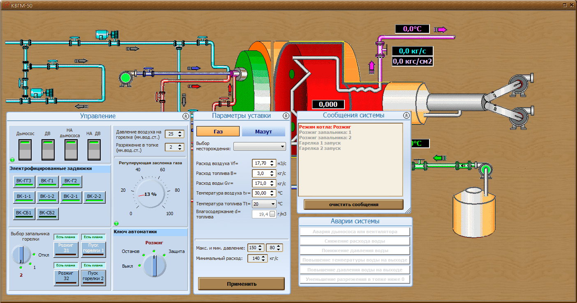Screen dimensions: 577x303
Task: Click the top cyan motor pump
Action: (x=106, y=34)
